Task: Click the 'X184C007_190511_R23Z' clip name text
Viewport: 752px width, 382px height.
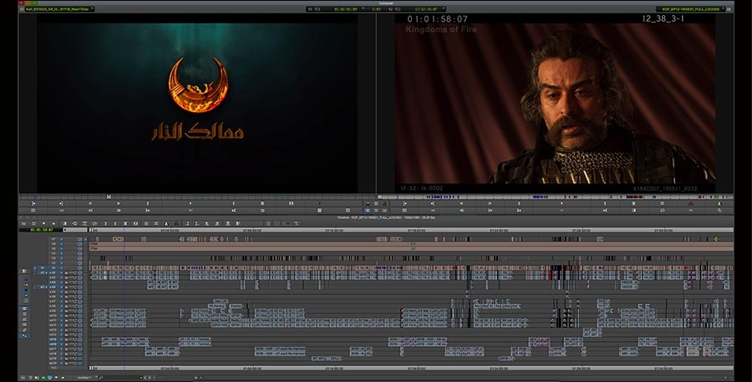Action: tap(665, 189)
